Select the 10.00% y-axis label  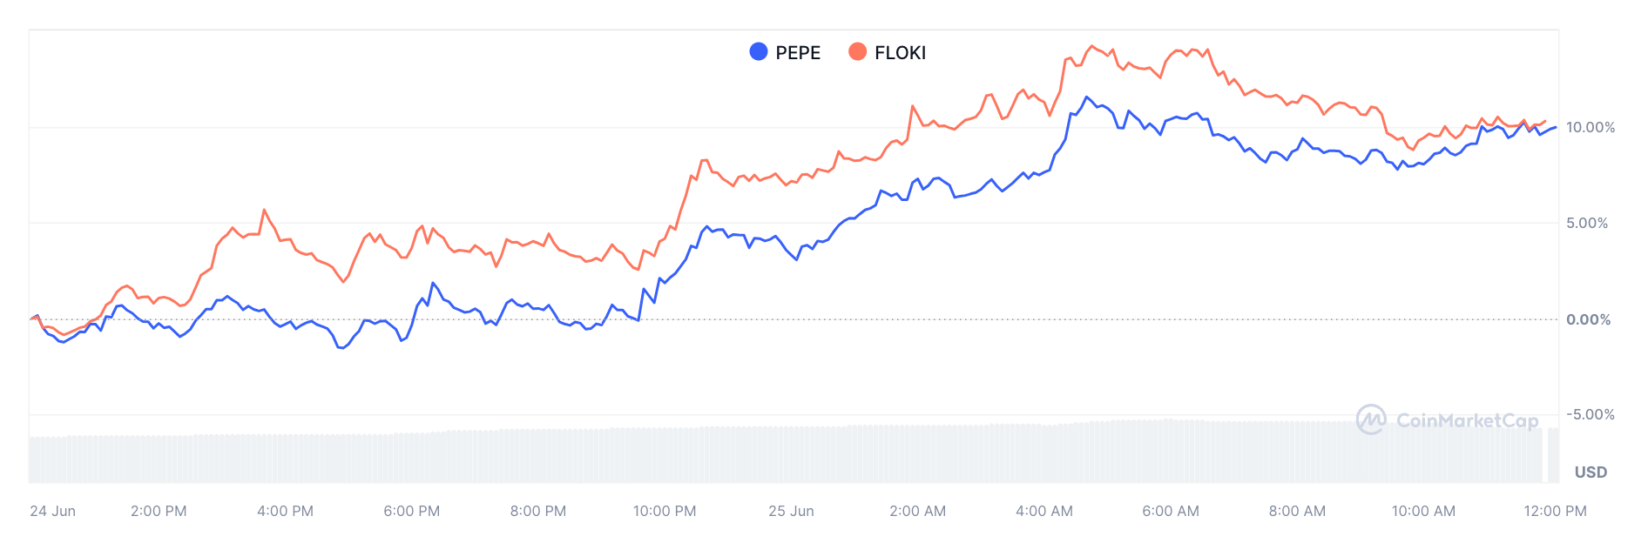click(x=1590, y=127)
